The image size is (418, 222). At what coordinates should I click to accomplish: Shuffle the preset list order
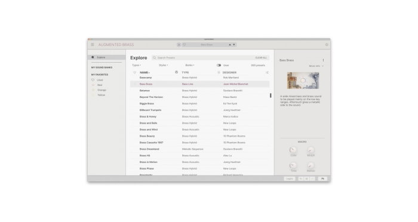(x=267, y=72)
